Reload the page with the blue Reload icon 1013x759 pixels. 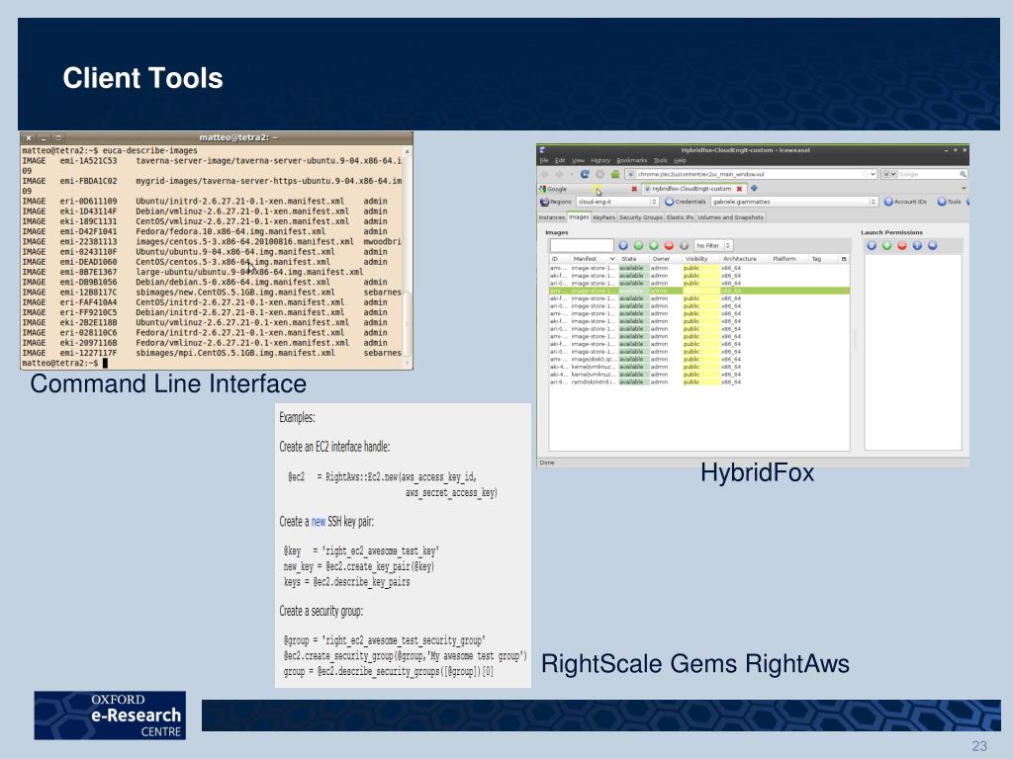[585, 174]
